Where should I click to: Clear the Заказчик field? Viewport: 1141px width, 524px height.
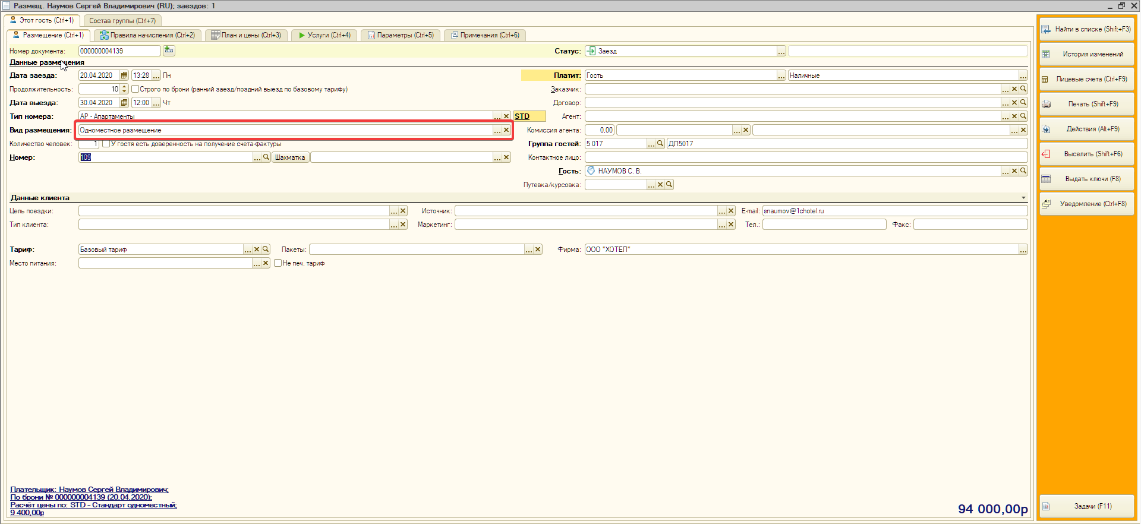pos(1014,89)
